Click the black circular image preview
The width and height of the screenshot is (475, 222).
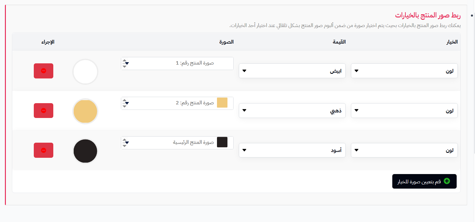(85, 151)
